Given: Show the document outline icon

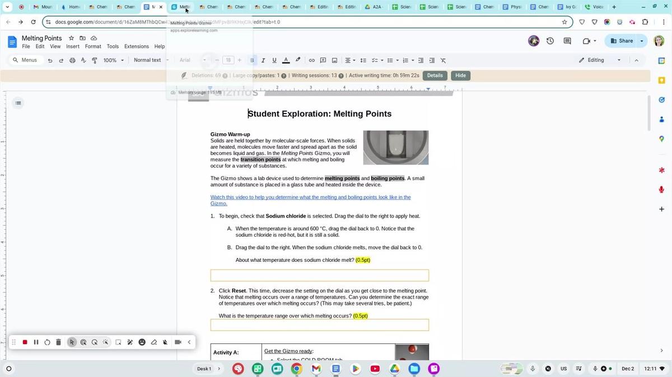Looking at the screenshot, I should [18, 103].
